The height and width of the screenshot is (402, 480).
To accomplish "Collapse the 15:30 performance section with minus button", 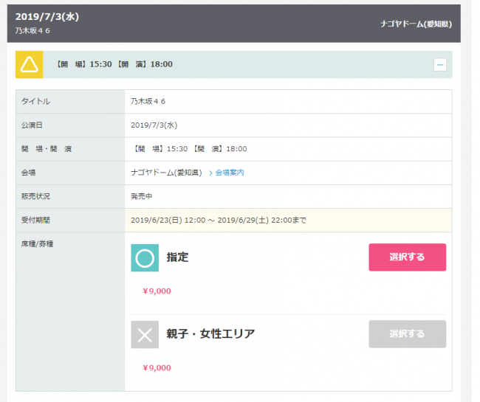I will 440,64.
